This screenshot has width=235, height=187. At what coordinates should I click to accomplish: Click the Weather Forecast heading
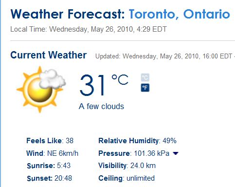click(x=68, y=14)
